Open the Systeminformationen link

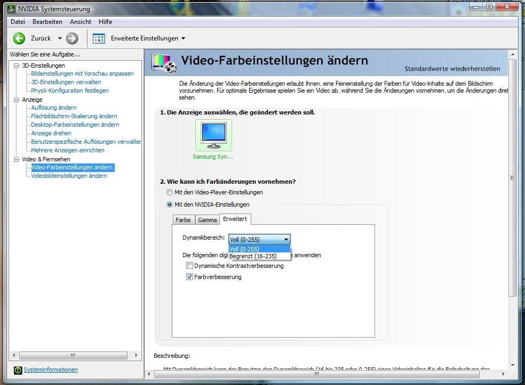pyautogui.click(x=51, y=370)
